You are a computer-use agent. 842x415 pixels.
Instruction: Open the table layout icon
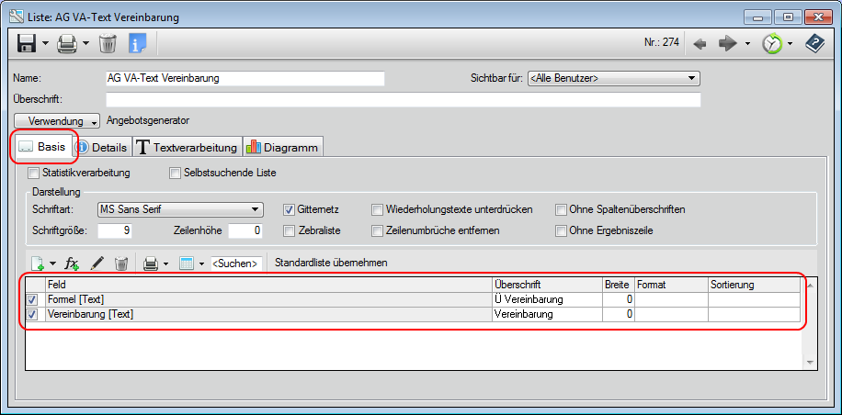[x=187, y=264]
